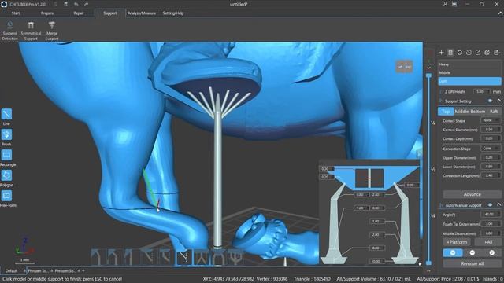Choose the W-shaped support preset thumbnail
The image size is (504, 283).
tap(201, 257)
